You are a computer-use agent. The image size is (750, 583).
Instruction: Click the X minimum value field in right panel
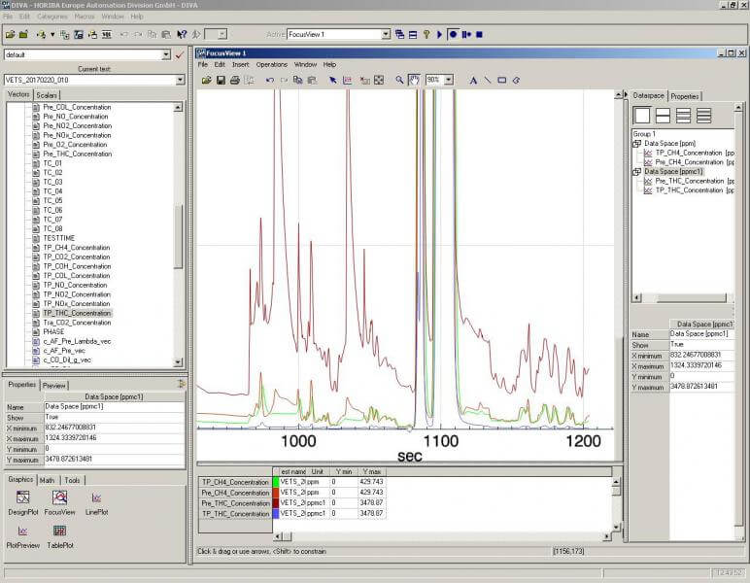click(x=701, y=355)
